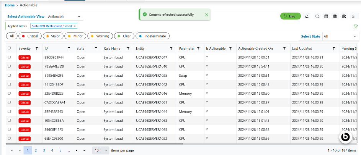Click the green Live button

coord(290,16)
